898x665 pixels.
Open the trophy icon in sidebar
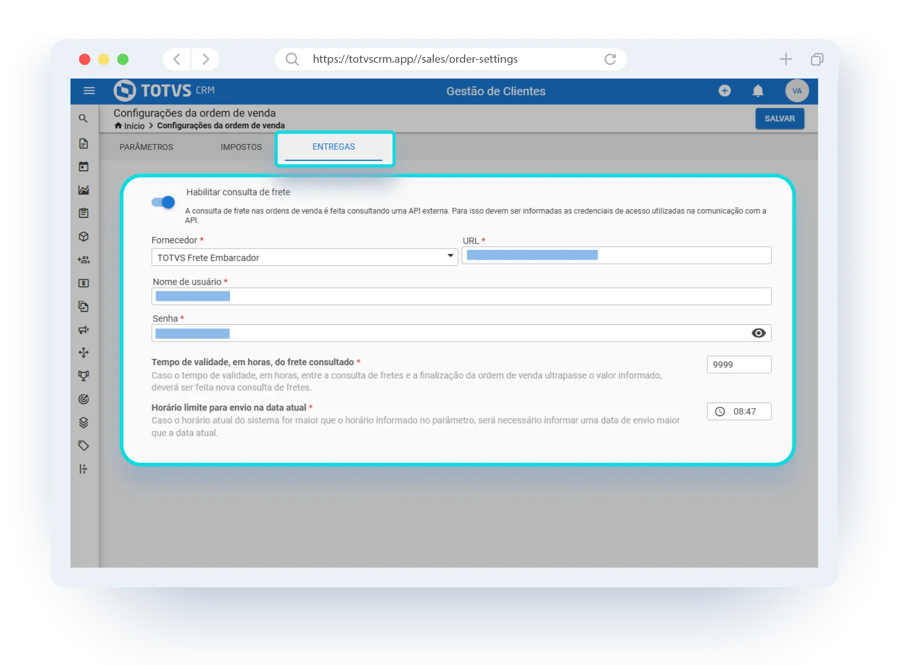[83, 376]
